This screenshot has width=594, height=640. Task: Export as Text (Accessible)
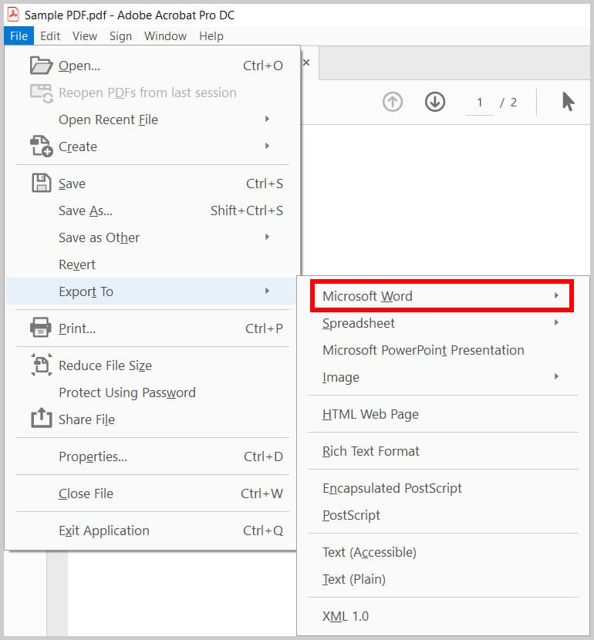click(x=443, y=552)
